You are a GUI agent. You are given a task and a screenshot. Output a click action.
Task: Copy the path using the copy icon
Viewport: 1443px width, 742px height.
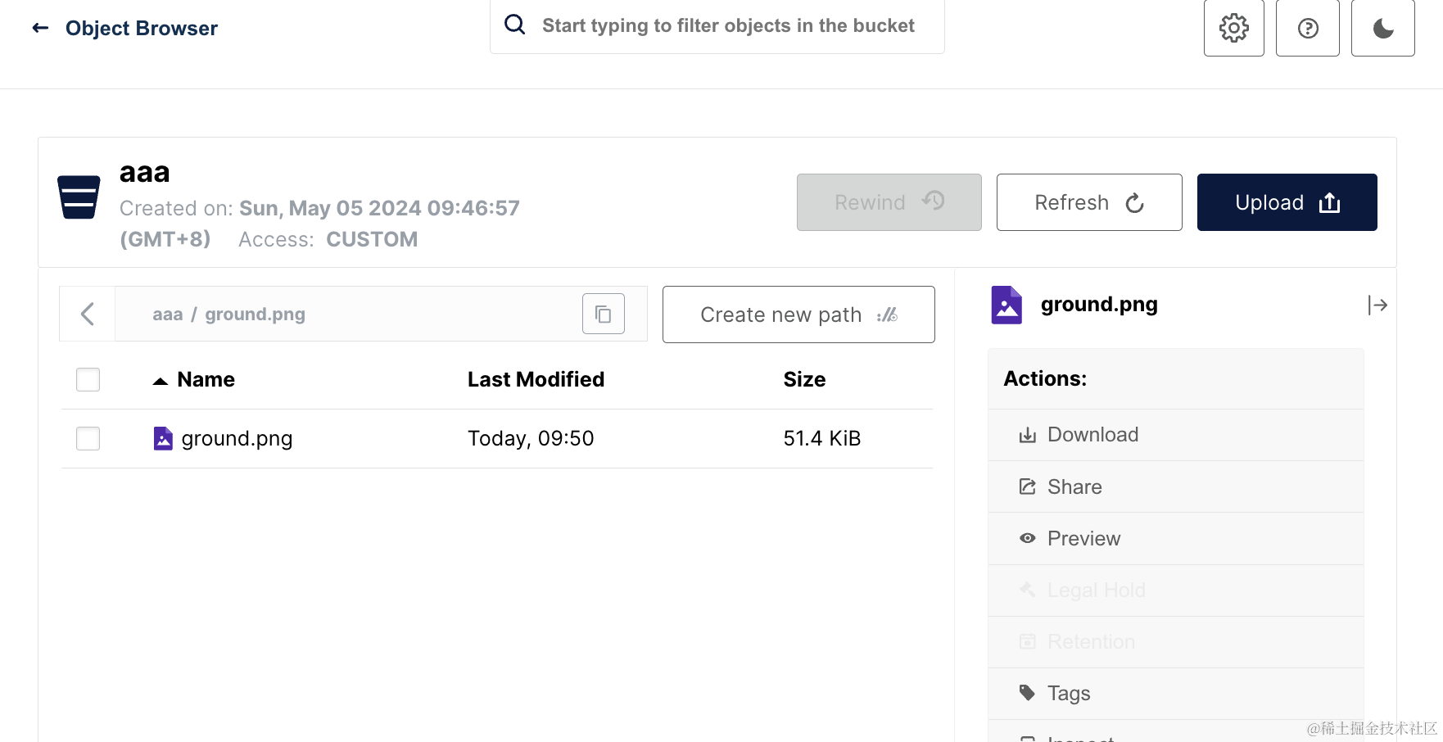(x=603, y=314)
